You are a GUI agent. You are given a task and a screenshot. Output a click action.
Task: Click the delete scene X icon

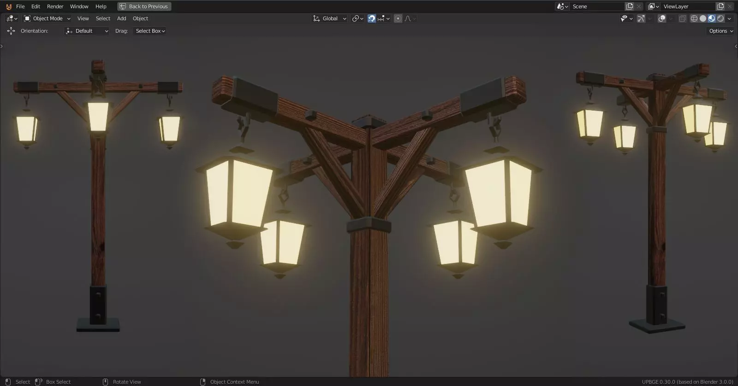tap(639, 6)
